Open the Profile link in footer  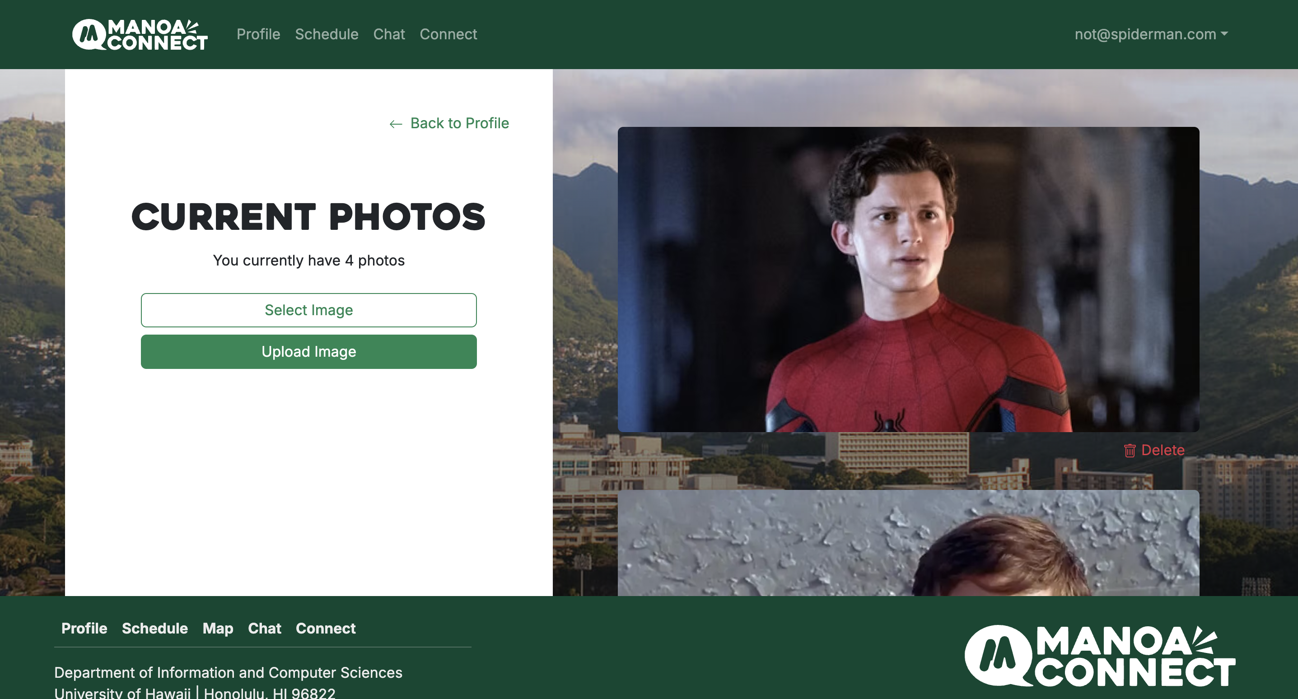84,629
